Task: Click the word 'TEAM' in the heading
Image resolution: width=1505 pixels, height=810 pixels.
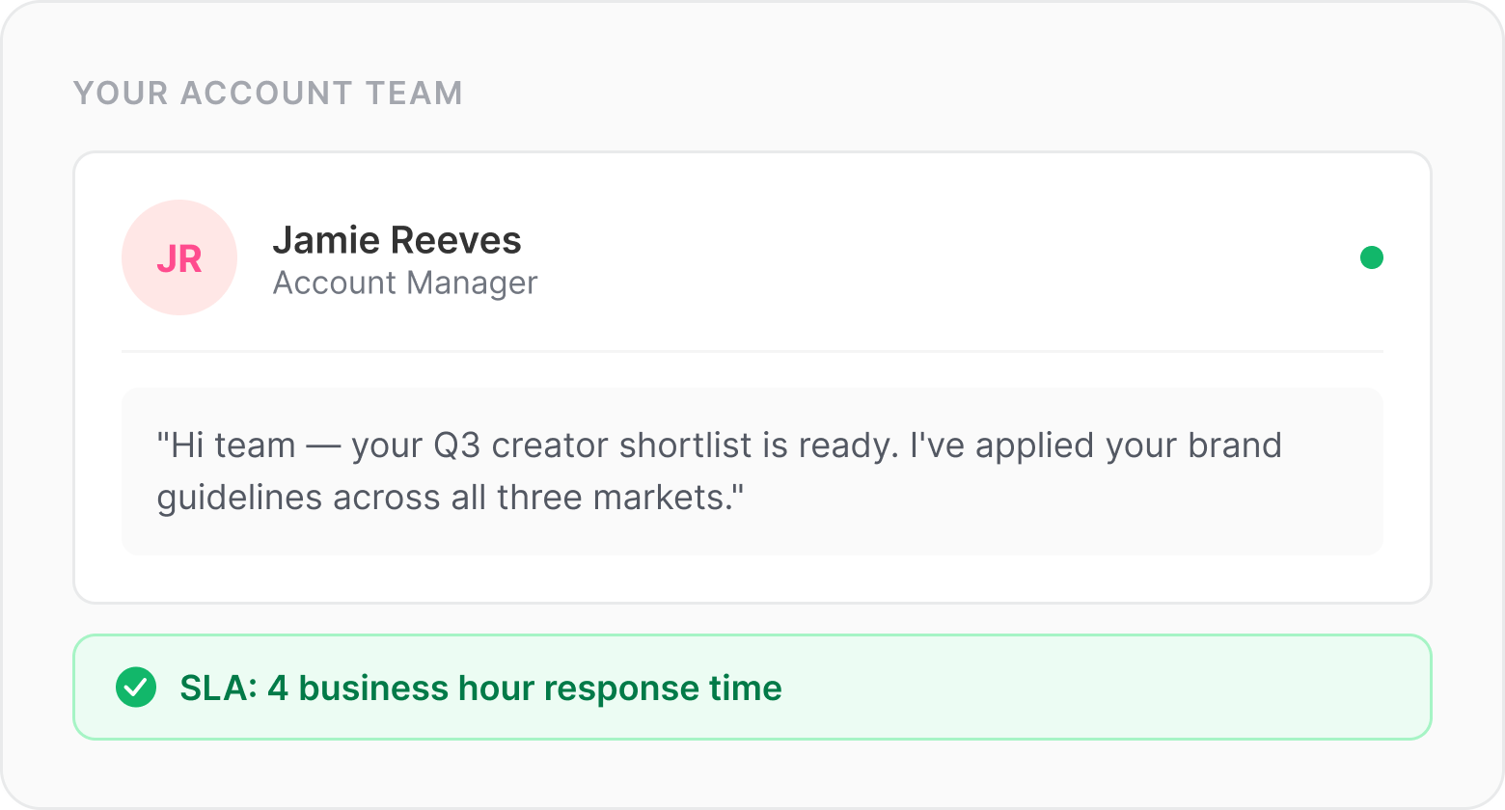Action: (x=414, y=93)
